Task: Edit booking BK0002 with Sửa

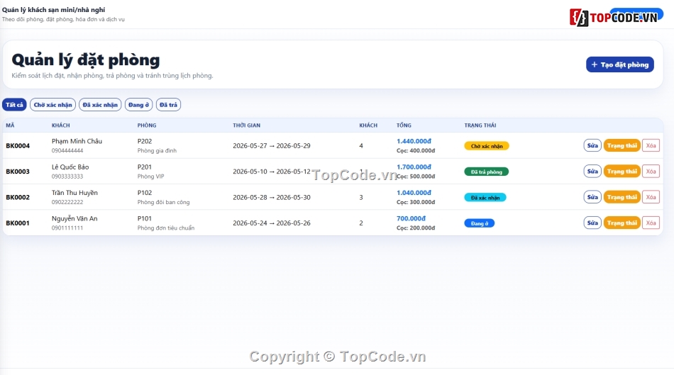Action: (592, 197)
